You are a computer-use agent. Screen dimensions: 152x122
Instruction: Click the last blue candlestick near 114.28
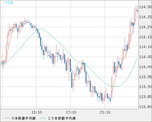(x=137, y=11)
